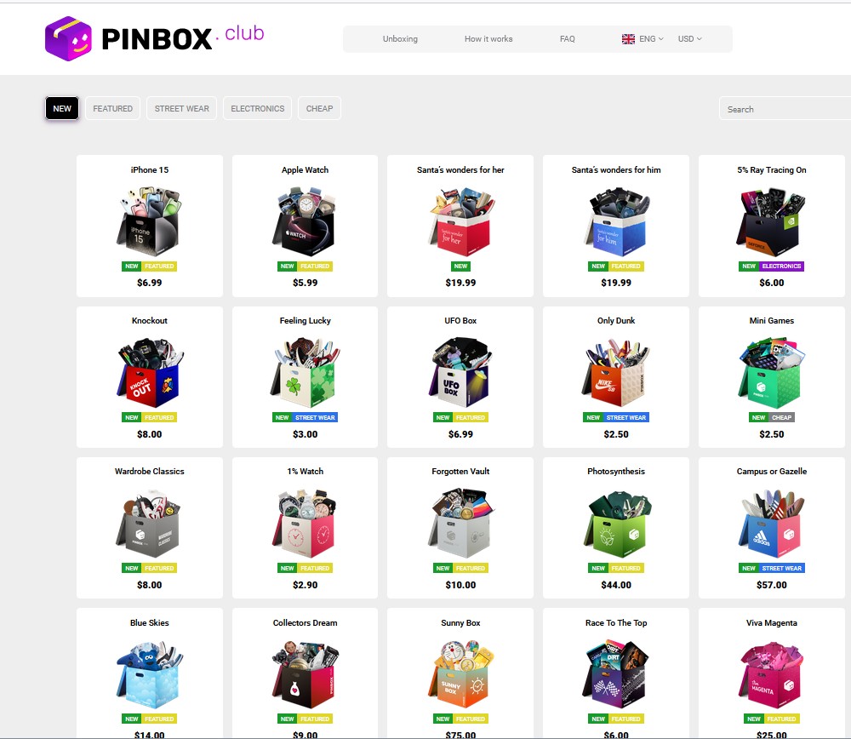Filter boxes by STREET WEAR
851x739 pixels.
tap(181, 108)
